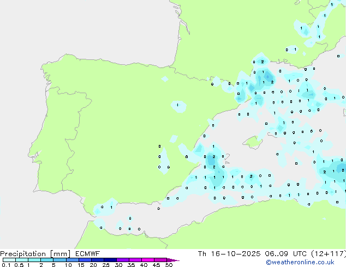Click the legend label "40"
The width and height of the screenshot is (346, 267).
click(144, 265)
